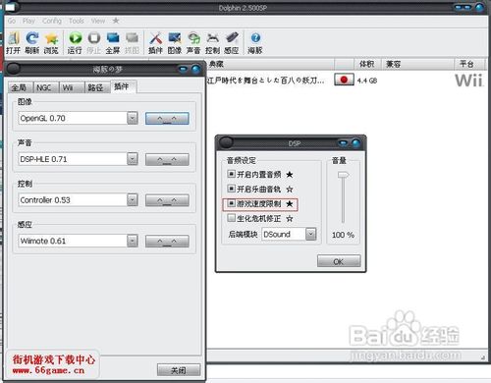Expand the DSP-HLE 0.71 sound plugin dropdown
The width and height of the screenshot is (491, 383).
(x=133, y=159)
